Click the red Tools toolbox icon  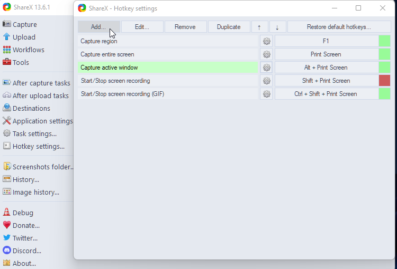point(6,62)
